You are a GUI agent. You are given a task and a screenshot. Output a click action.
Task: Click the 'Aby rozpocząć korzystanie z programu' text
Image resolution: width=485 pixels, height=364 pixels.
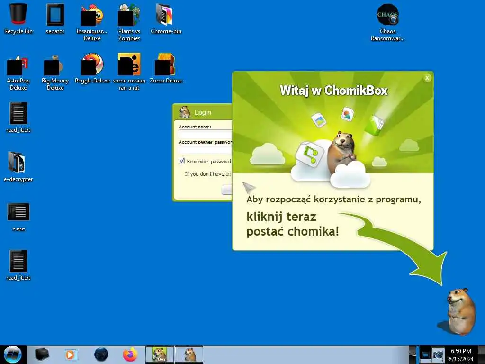point(333,200)
